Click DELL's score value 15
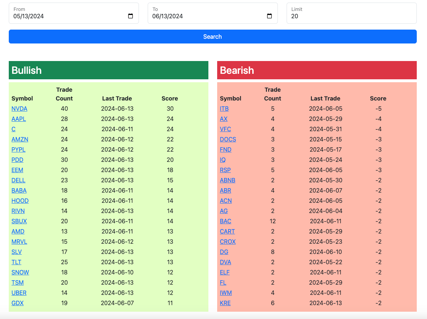This screenshot has height=319, width=427. tap(170, 180)
